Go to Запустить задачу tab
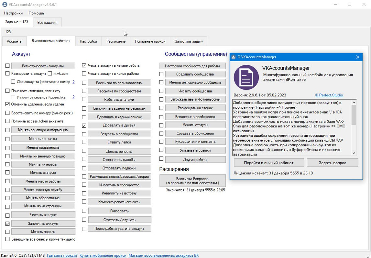 189,41
